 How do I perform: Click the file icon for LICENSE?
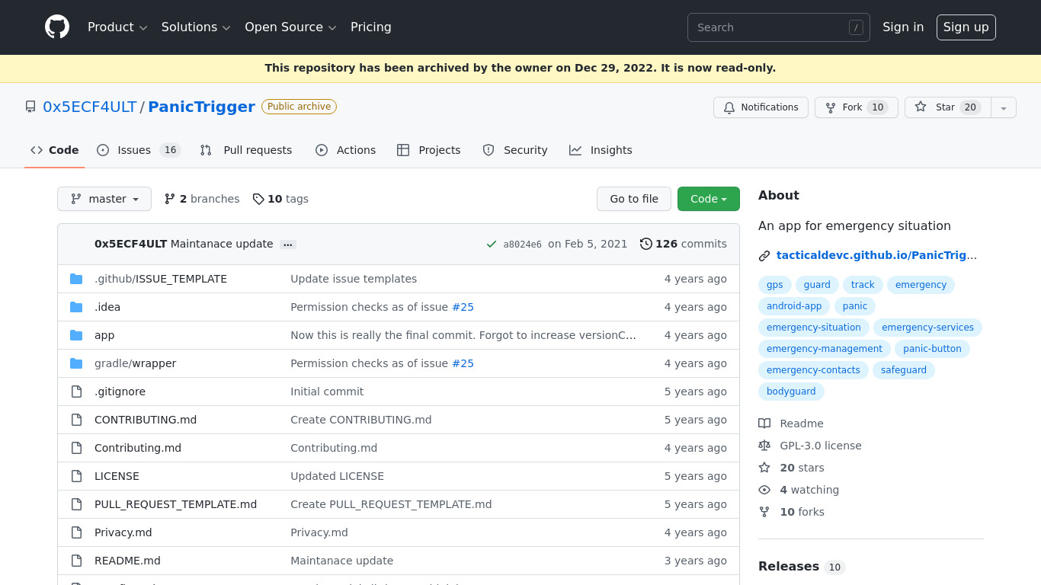coord(76,476)
